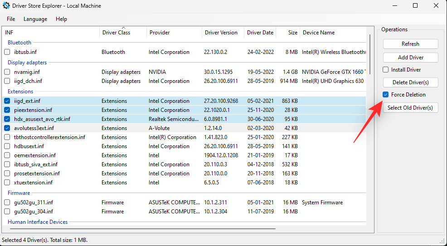Sort by the Driver Date column header
The width and height of the screenshot is (447, 246).
(x=260, y=33)
